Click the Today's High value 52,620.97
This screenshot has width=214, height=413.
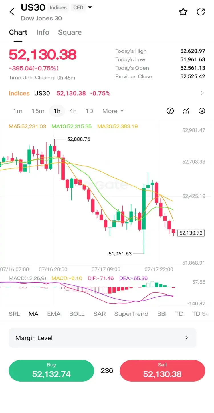coord(193,51)
